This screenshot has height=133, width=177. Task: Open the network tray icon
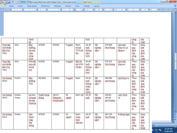click(x=156, y=130)
